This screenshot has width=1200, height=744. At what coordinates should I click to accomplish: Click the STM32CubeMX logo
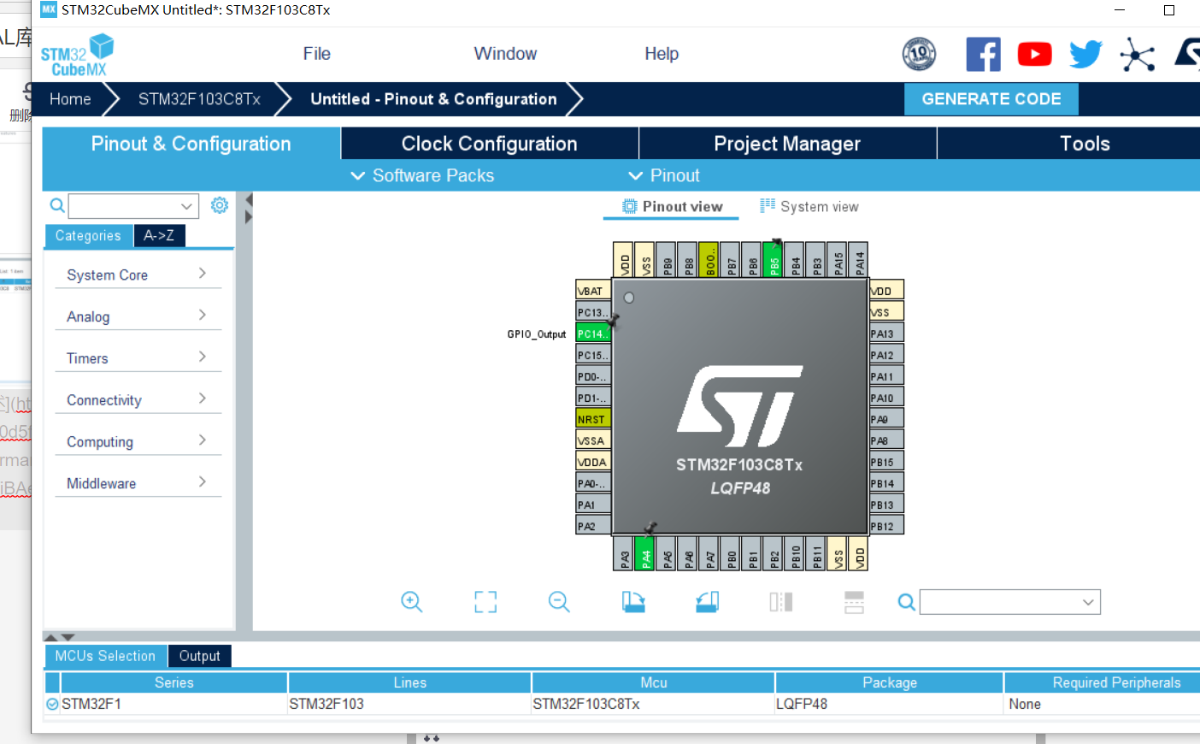click(x=77, y=56)
